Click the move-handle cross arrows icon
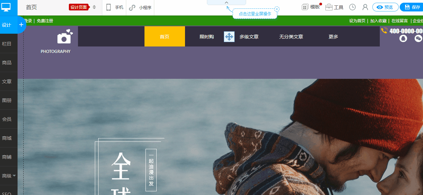The width and height of the screenshot is (423, 195). coord(229,37)
